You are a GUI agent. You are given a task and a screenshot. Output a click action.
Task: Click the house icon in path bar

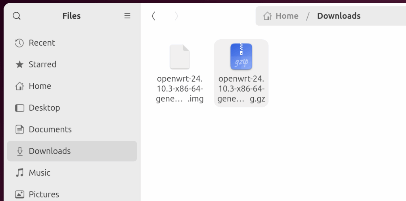[x=268, y=16]
